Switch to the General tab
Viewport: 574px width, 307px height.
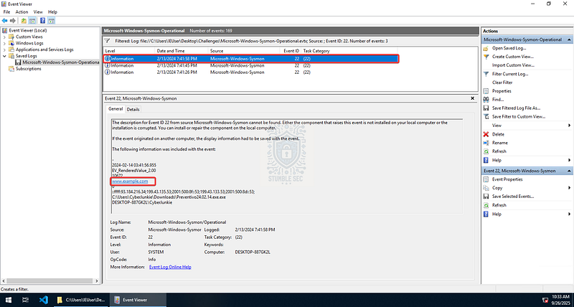116,109
